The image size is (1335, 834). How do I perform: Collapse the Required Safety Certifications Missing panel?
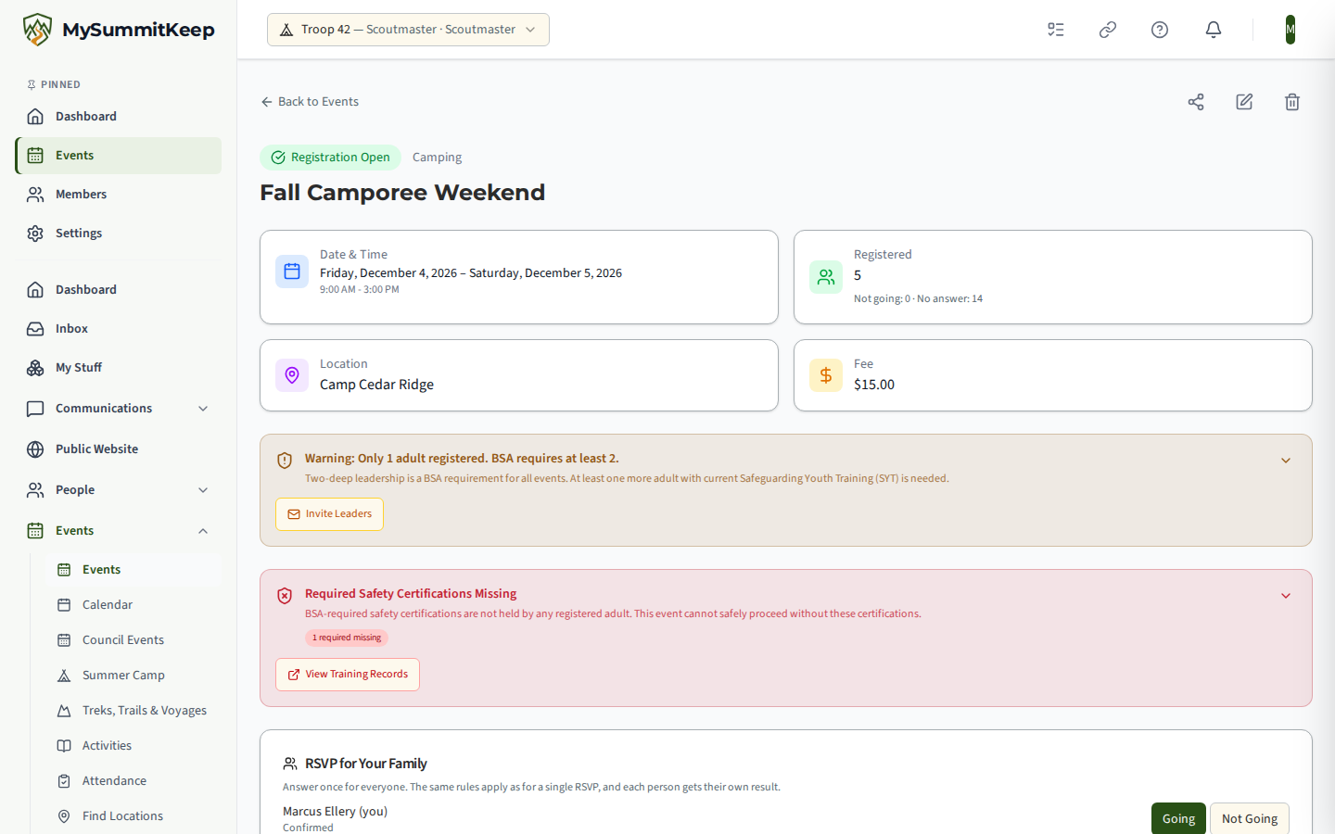[x=1286, y=596]
